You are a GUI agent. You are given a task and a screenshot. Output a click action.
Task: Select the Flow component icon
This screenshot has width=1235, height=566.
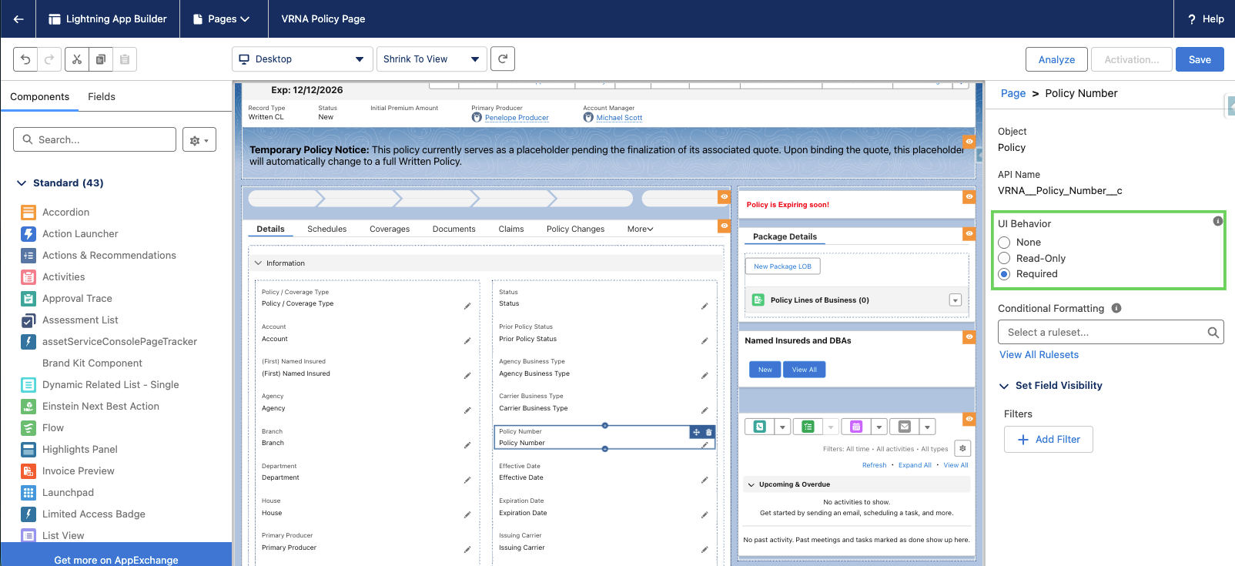28,428
